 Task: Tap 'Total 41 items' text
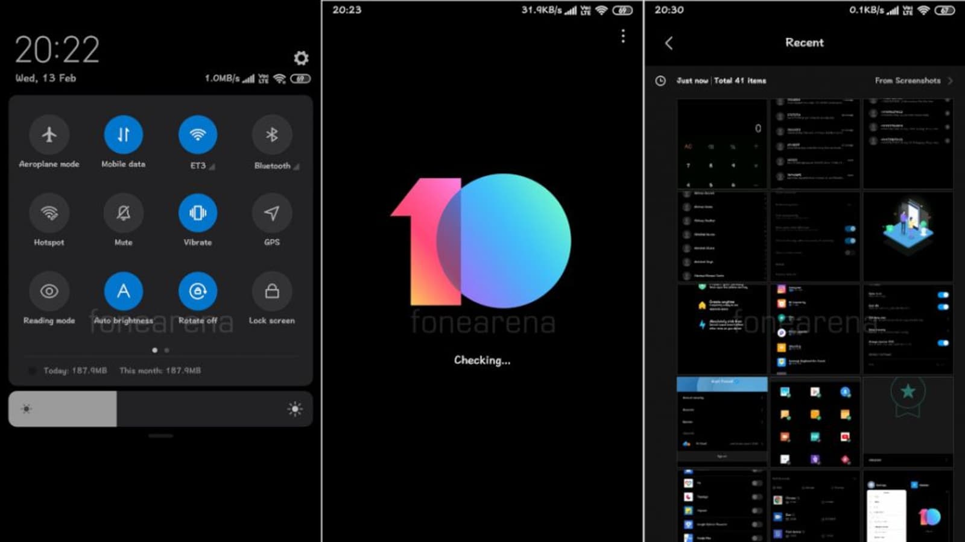pos(740,81)
